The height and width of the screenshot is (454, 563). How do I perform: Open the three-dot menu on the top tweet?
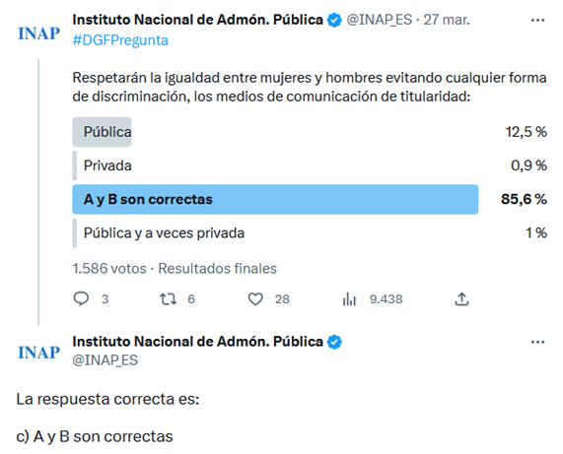tap(537, 20)
